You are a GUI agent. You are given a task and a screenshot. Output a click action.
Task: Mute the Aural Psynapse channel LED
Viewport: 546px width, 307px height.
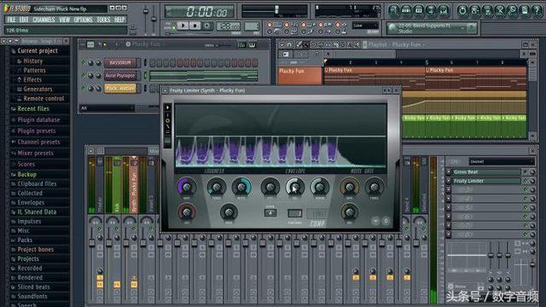pos(84,75)
